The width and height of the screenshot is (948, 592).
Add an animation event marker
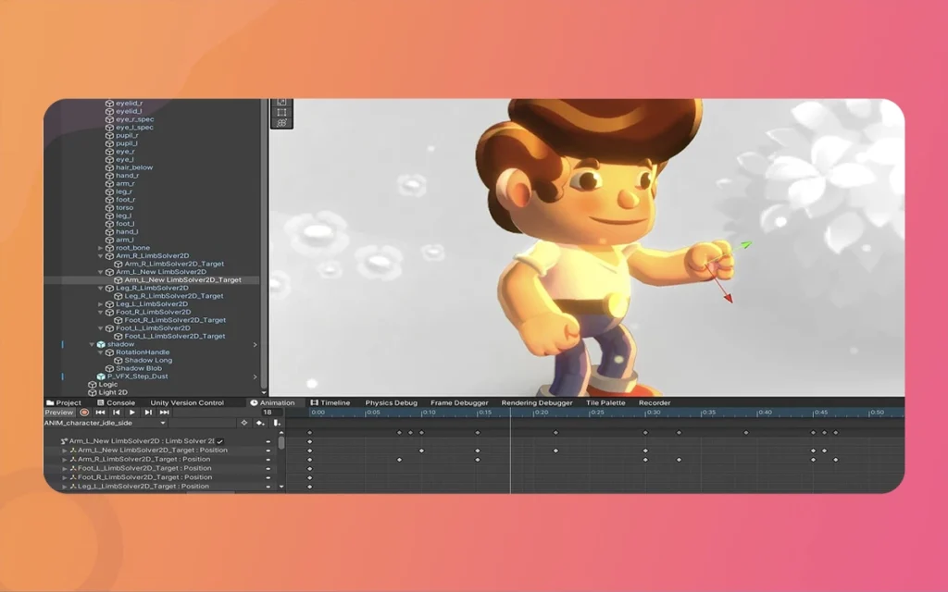click(x=278, y=423)
